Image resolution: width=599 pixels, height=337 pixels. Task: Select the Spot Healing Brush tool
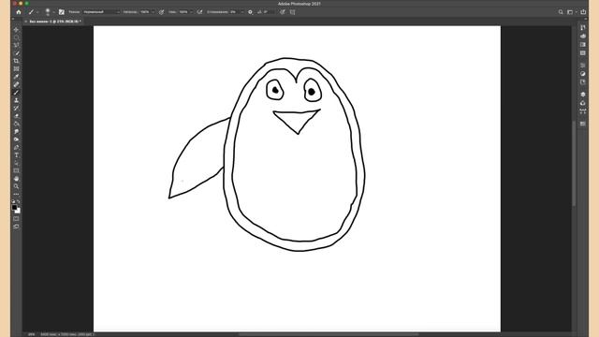tap(16, 84)
